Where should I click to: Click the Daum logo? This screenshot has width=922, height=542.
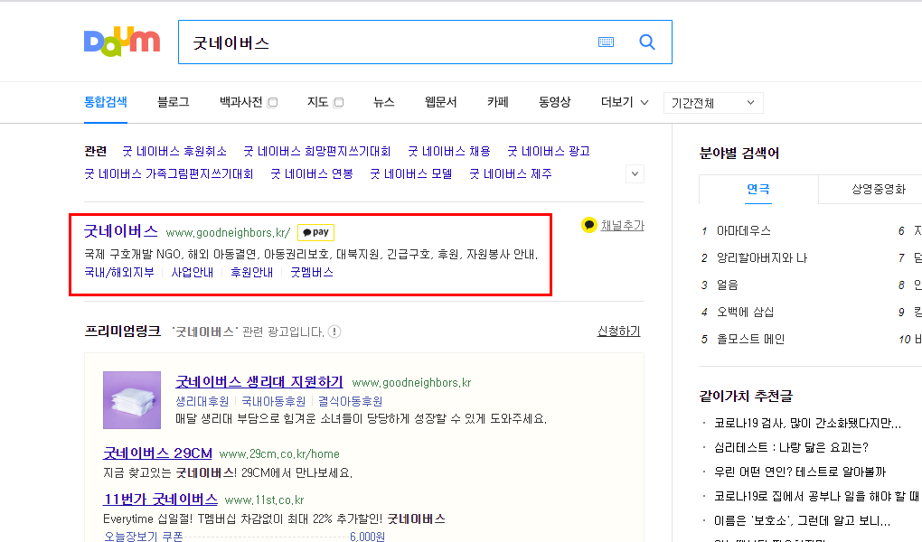[x=122, y=42]
